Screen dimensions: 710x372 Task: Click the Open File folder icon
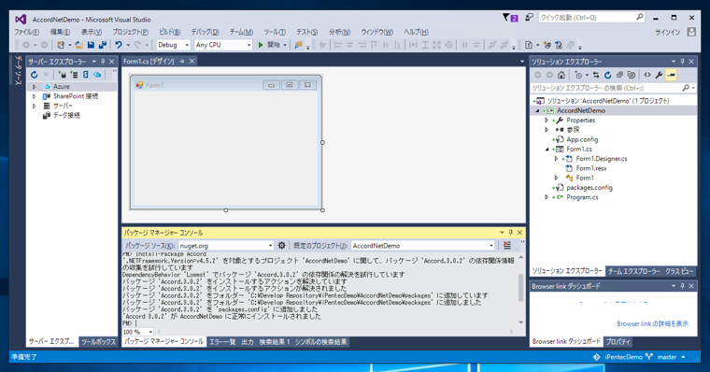click(x=78, y=45)
